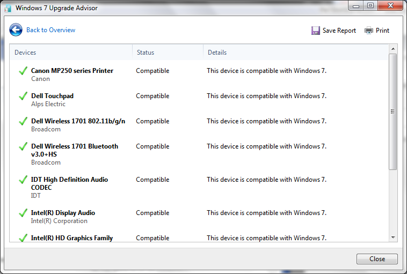Screen dimensions: 407x274
Task: Click the details text for Canon MP250 Printer
Action: 266,71
